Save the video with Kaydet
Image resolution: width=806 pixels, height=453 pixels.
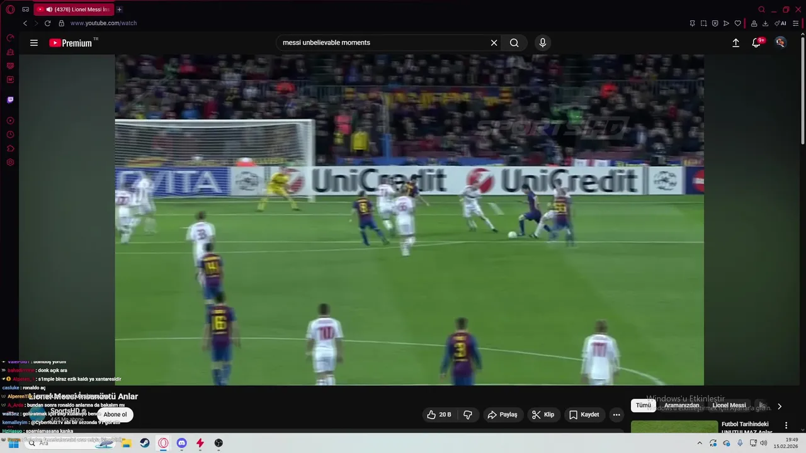coord(584,415)
